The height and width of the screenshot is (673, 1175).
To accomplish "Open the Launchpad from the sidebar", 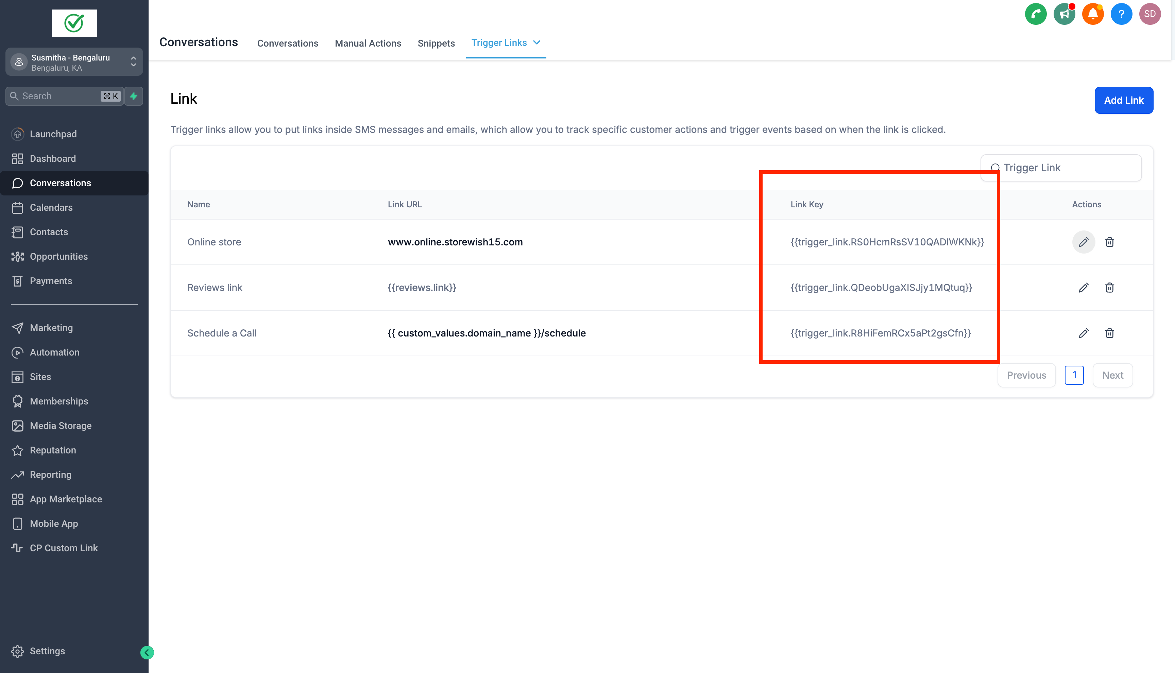I will tap(53, 134).
